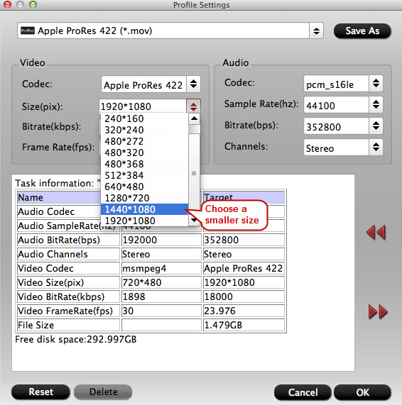Image resolution: width=402 pixels, height=405 pixels.
Task: Choose 480*320 size option
Action: (x=144, y=152)
